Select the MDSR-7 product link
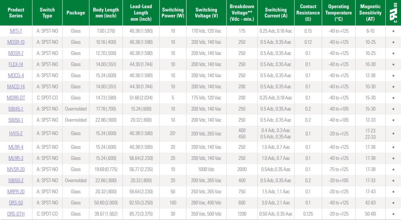Viewport: 401px width, 220px height. (16, 53)
